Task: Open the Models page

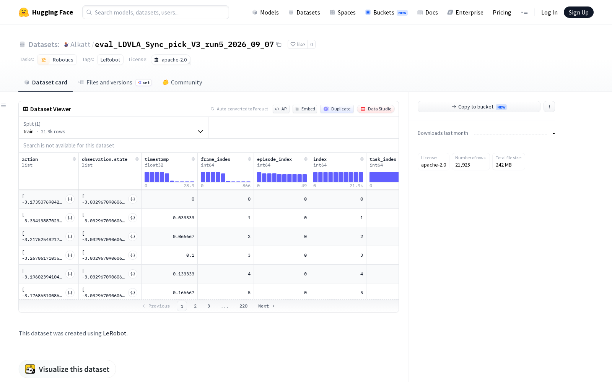Action: [265, 12]
